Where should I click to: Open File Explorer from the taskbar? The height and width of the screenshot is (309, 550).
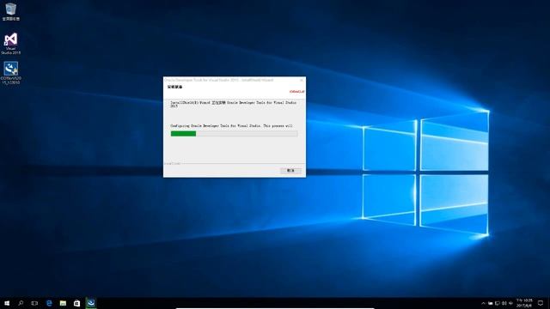coord(63,303)
